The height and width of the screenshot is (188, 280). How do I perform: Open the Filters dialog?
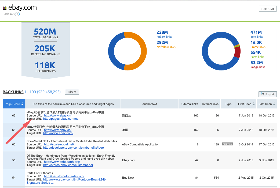click(x=72, y=92)
